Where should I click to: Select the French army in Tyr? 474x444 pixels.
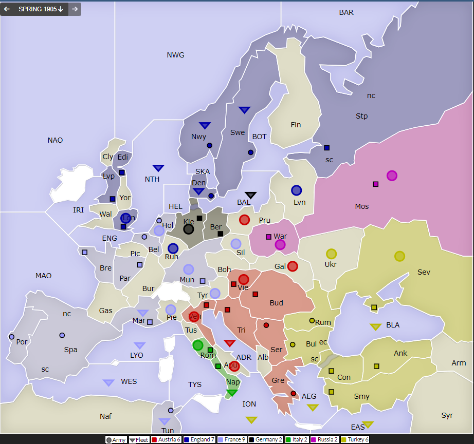[215, 293]
